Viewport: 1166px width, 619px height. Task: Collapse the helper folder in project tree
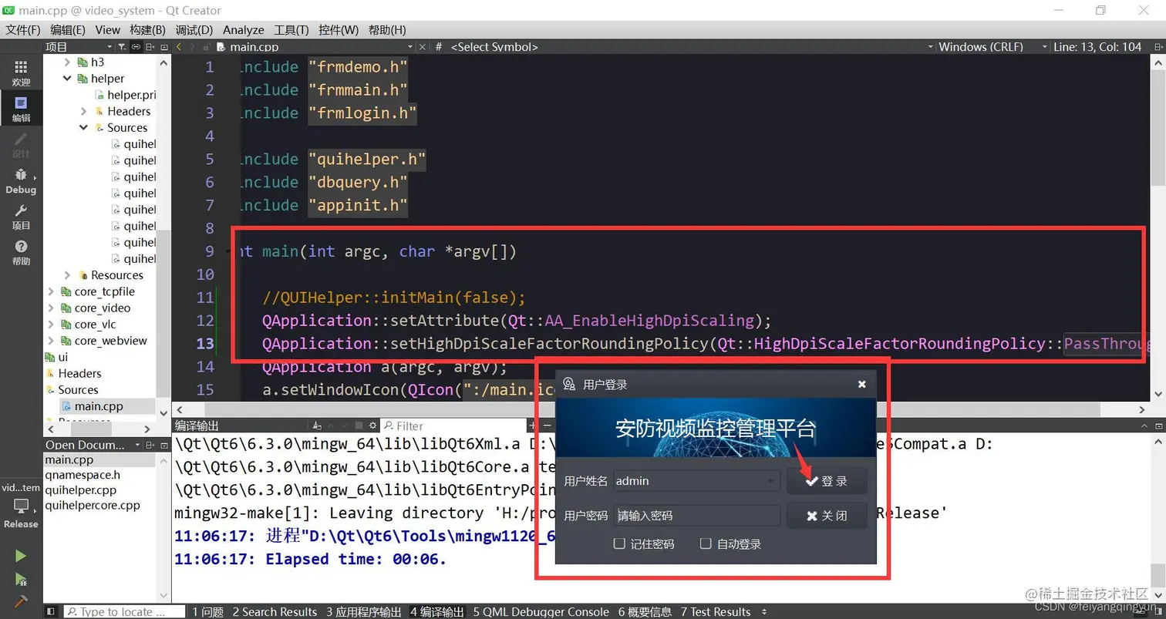(66, 78)
